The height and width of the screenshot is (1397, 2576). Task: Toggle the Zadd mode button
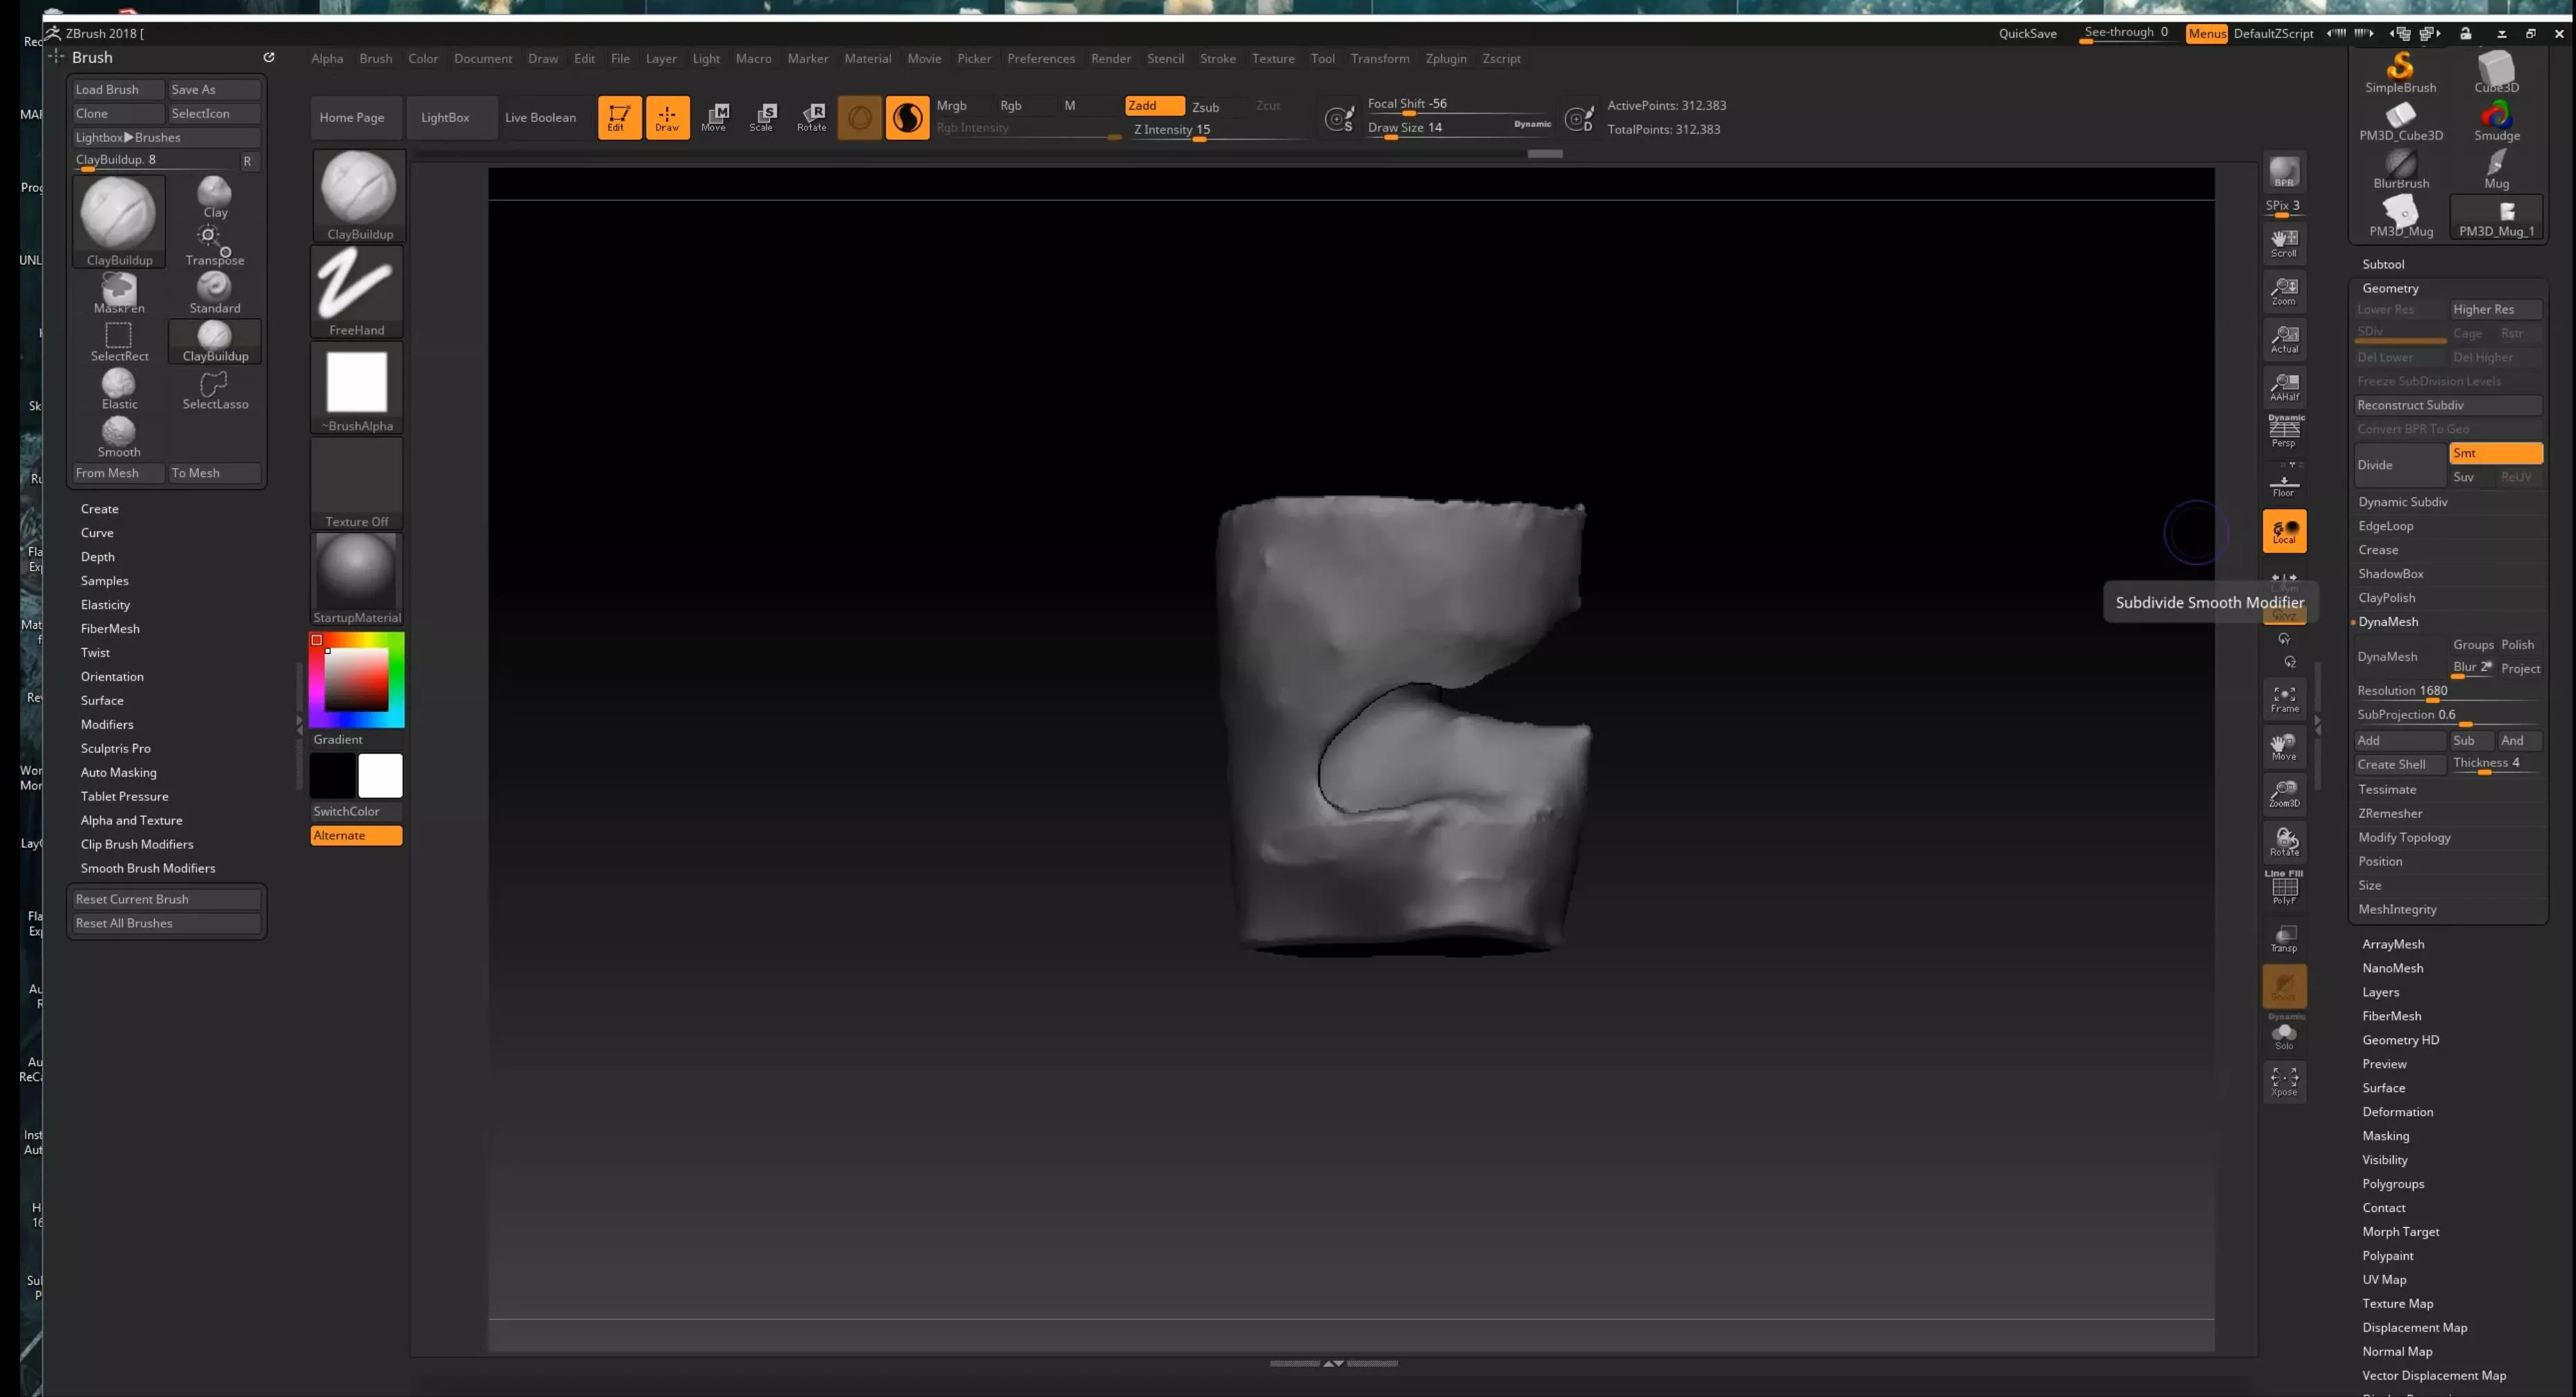point(1153,106)
